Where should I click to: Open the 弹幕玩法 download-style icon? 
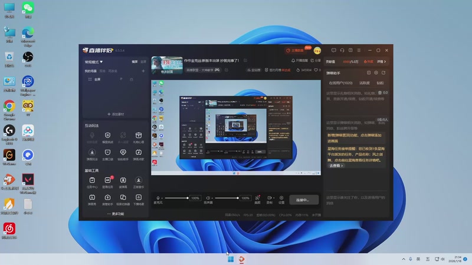click(92, 154)
